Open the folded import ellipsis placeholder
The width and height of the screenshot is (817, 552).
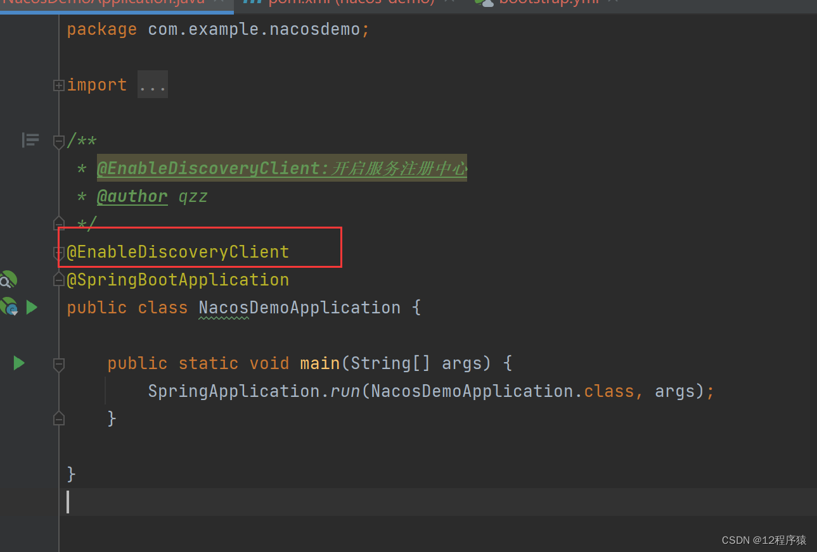click(x=153, y=85)
